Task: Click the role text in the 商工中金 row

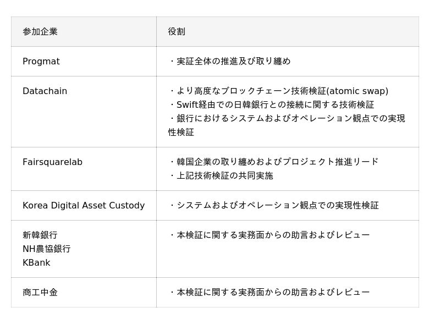Action: click(x=273, y=293)
